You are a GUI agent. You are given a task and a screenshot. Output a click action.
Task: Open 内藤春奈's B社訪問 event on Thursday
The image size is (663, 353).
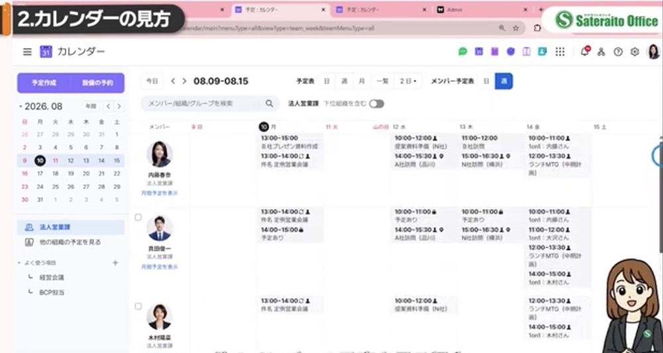point(491,143)
